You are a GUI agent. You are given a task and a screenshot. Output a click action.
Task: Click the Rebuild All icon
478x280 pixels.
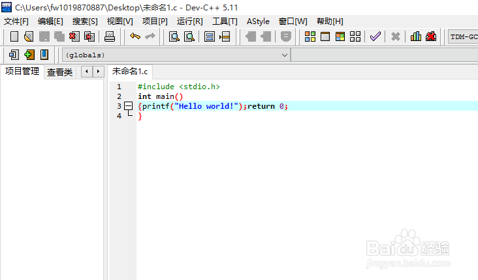coord(355,36)
